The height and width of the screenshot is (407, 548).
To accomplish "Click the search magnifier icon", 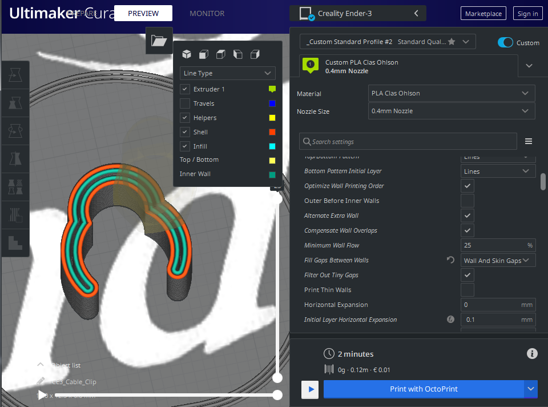I will point(307,141).
